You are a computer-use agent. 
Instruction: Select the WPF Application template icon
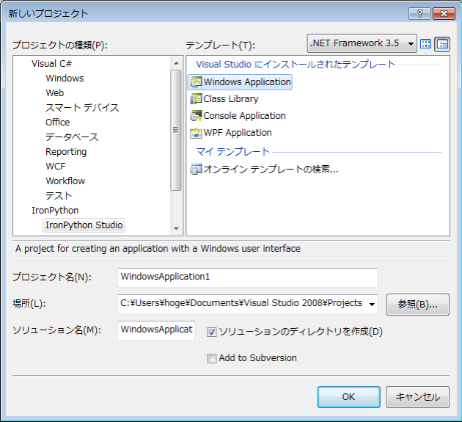click(196, 133)
